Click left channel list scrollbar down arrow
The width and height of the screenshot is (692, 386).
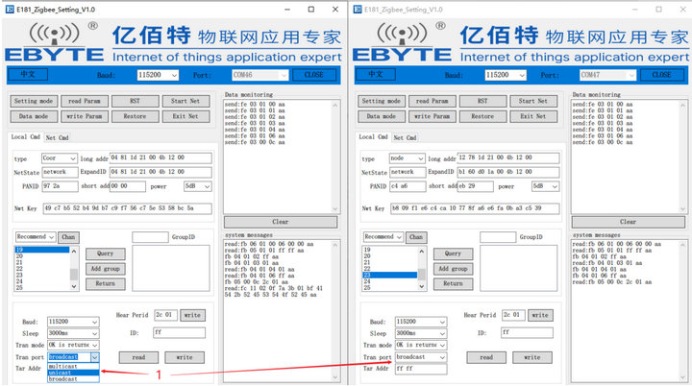74,286
